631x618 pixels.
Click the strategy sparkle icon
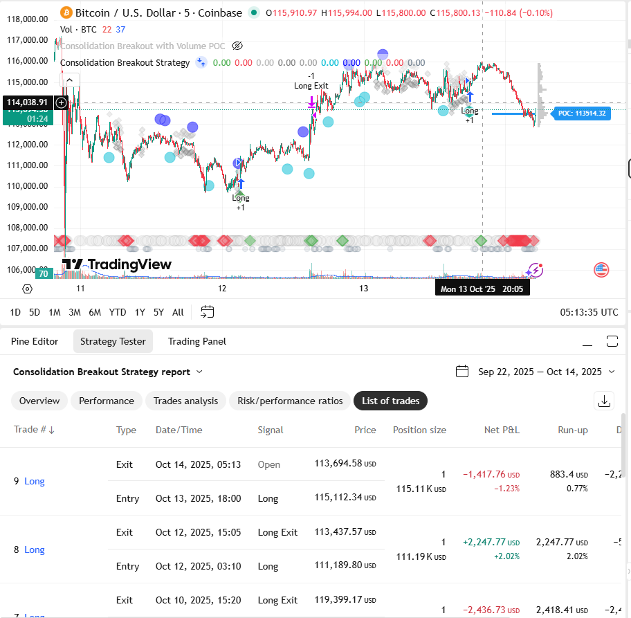point(201,62)
